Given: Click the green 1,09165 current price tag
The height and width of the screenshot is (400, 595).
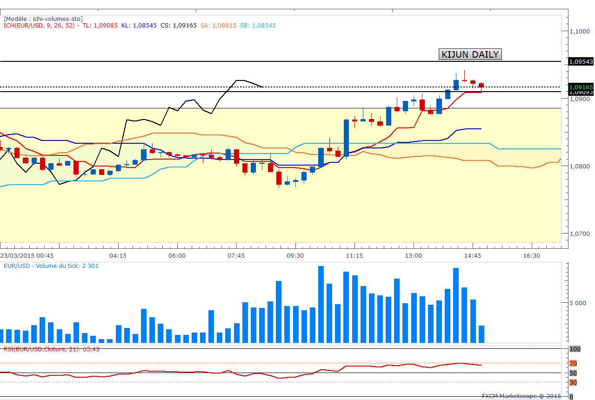Looking at the screenshot, I should coord(581,87).
